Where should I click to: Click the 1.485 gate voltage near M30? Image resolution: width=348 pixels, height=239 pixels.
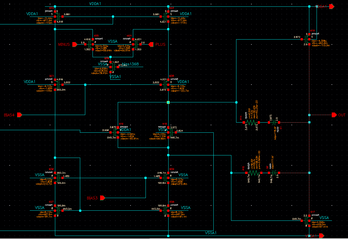click(x=66, y=176)
